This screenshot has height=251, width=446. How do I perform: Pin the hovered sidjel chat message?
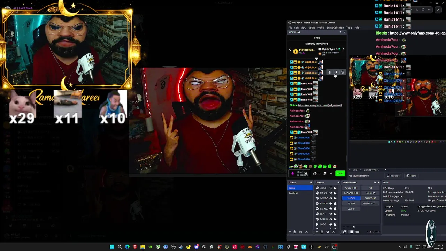336,73
